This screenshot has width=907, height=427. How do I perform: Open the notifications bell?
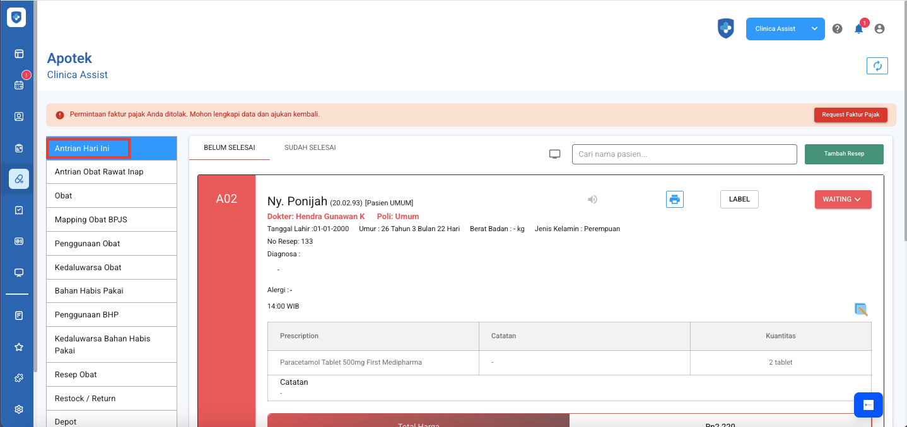point(858,29)
